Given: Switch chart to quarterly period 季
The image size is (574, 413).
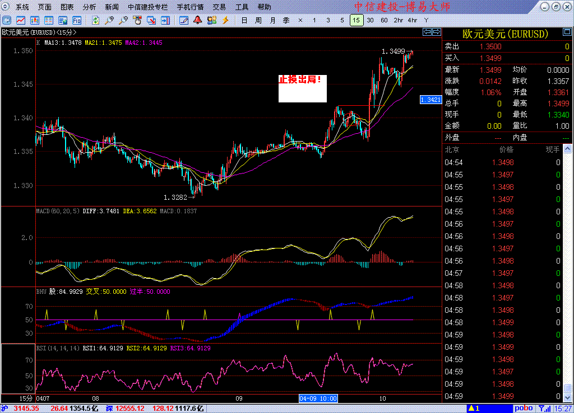Looking at the screenshot, I should [286, 21].
